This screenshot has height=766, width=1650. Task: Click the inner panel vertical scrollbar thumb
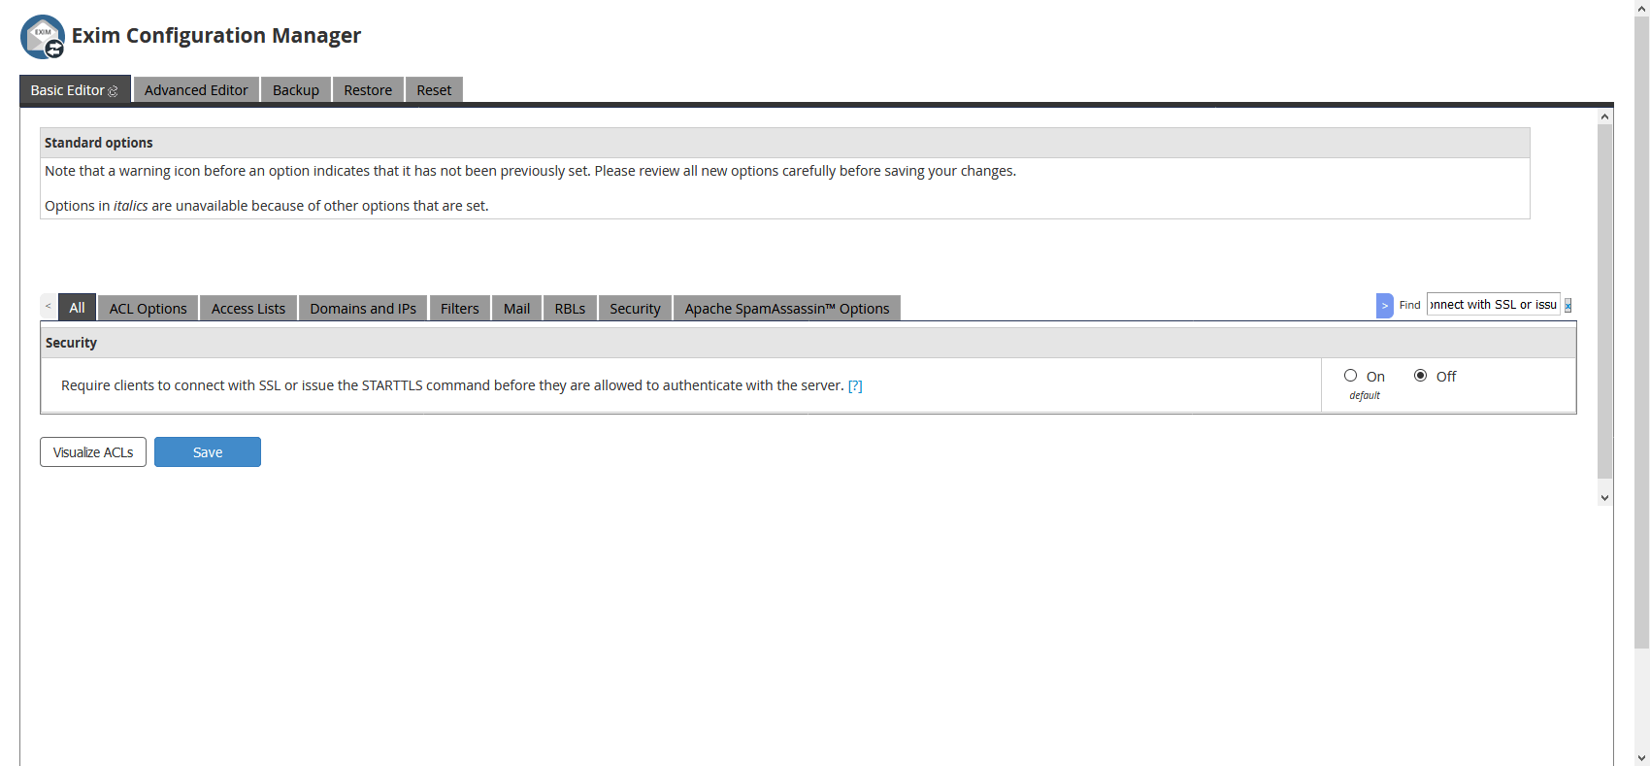tap(1604, 301)
